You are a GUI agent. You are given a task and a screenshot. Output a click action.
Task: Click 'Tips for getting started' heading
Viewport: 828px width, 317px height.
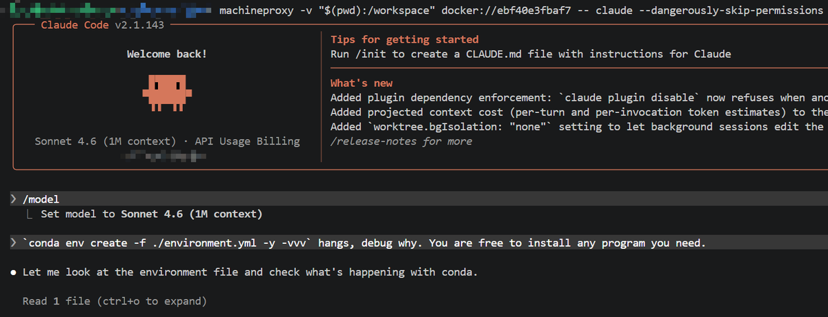pyautogui.click(x=404, y=39)
